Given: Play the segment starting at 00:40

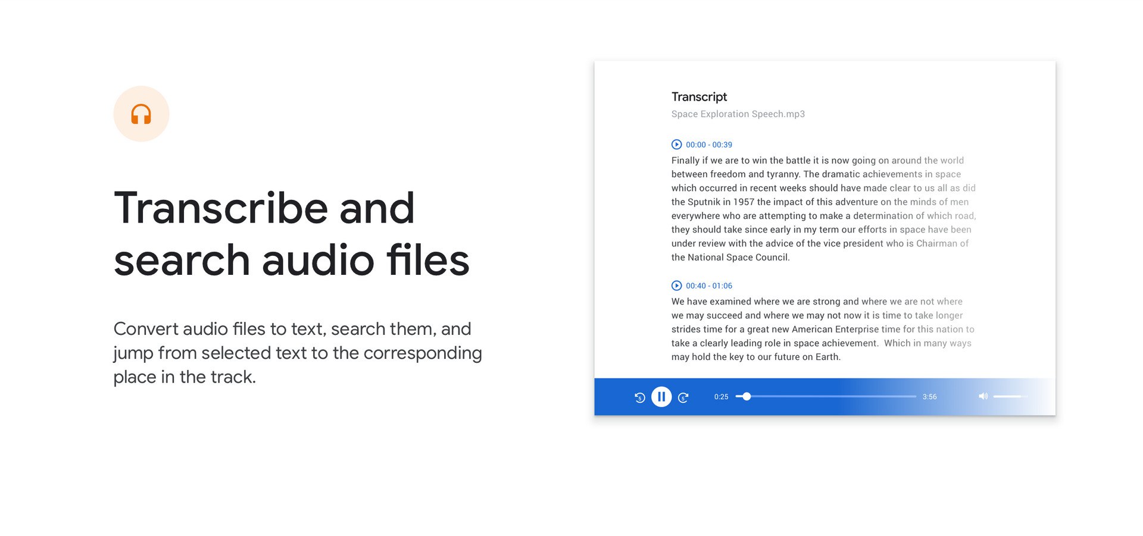Looking at the screenshot, I should coord(676,286).
